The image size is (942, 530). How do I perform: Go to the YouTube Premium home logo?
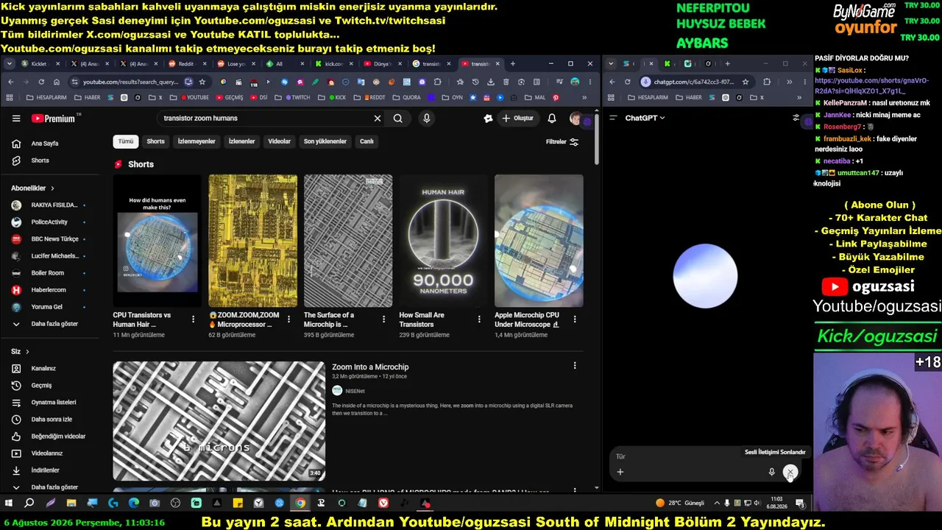(x=53, y=119)
